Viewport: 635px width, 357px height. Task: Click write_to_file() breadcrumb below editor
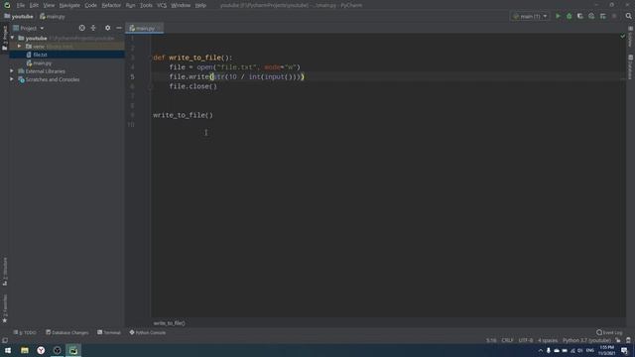(170, 323)
